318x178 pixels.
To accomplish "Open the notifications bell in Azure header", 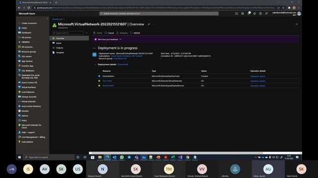I will point(248,13).
